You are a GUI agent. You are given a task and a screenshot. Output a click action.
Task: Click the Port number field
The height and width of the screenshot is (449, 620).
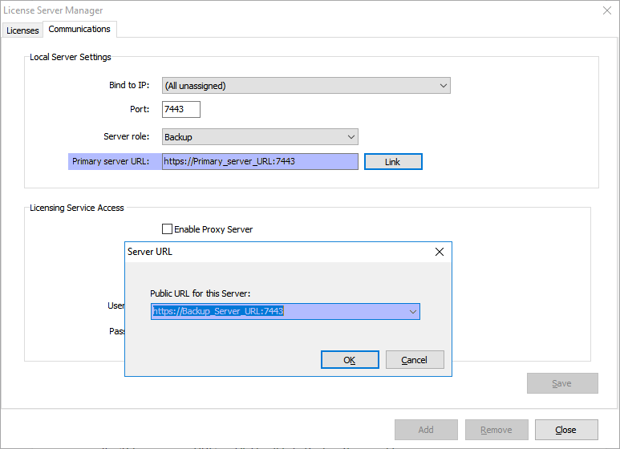(180, 110)
